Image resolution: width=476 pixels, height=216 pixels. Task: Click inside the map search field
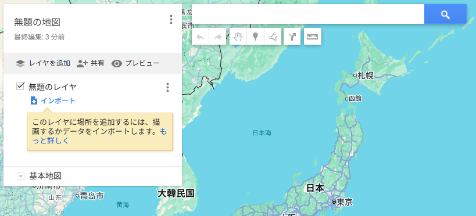308,14
